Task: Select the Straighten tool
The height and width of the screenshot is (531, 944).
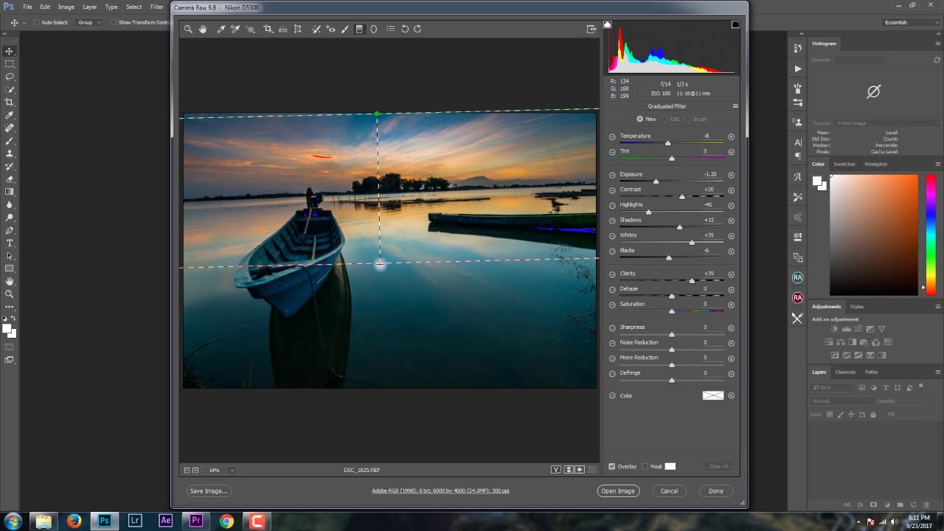Action: tap(282, 29)
